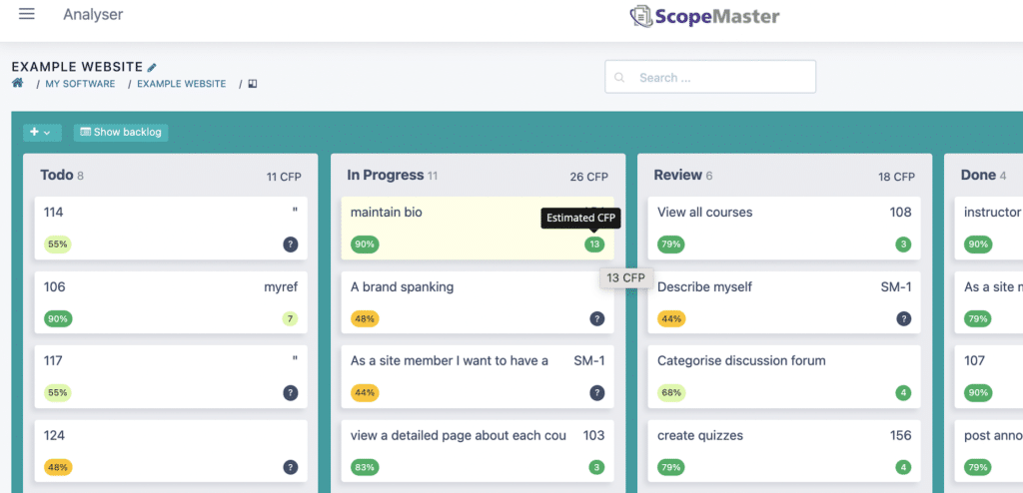1023x493 pixels.
Task: Click the 108 reference on View all courses
Action: (900, 213)
